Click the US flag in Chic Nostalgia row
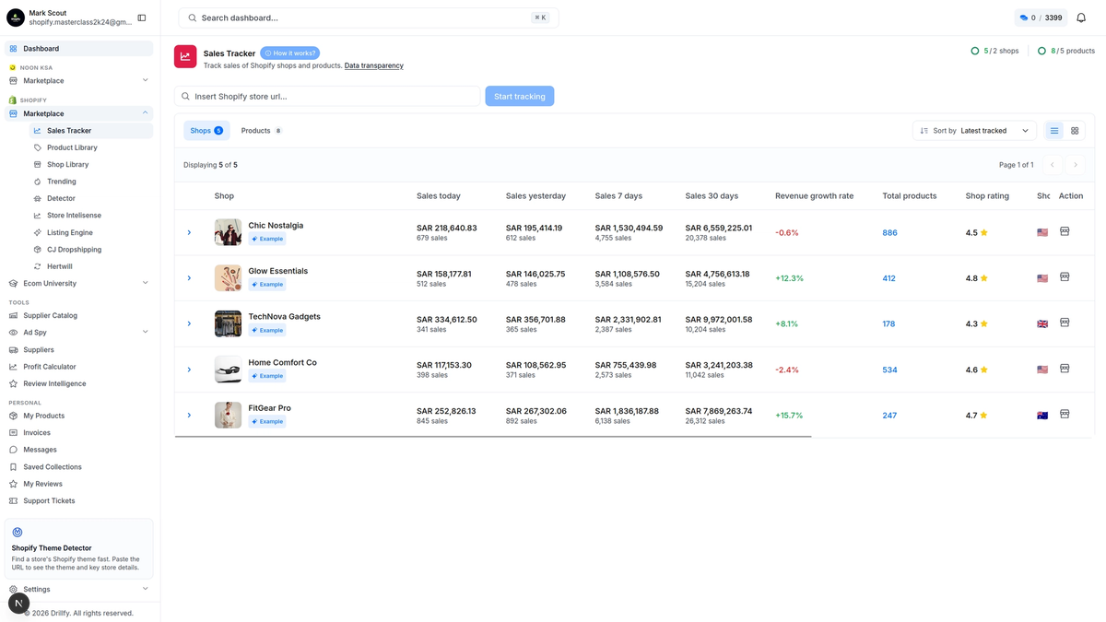 point(1042,232)
